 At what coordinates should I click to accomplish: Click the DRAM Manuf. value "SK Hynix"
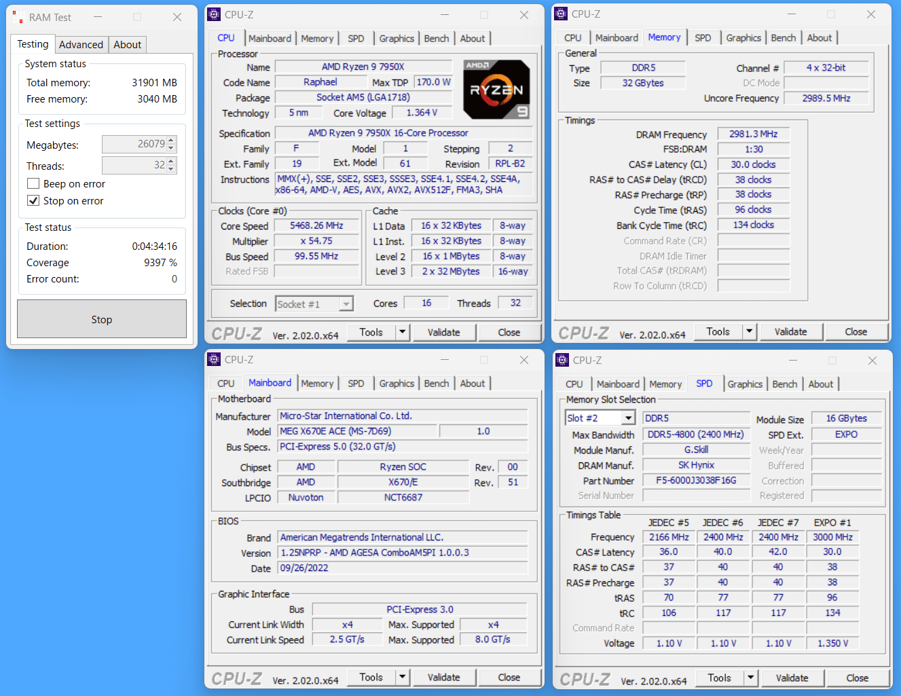tap(696, 465)
